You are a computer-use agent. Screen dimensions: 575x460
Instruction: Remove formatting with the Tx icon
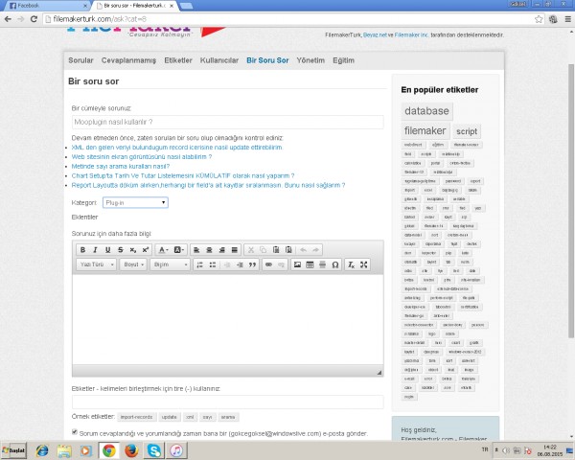tap(351, 264)
